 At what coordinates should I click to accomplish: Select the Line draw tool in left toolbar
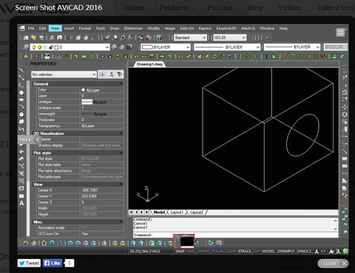(21, 70)
